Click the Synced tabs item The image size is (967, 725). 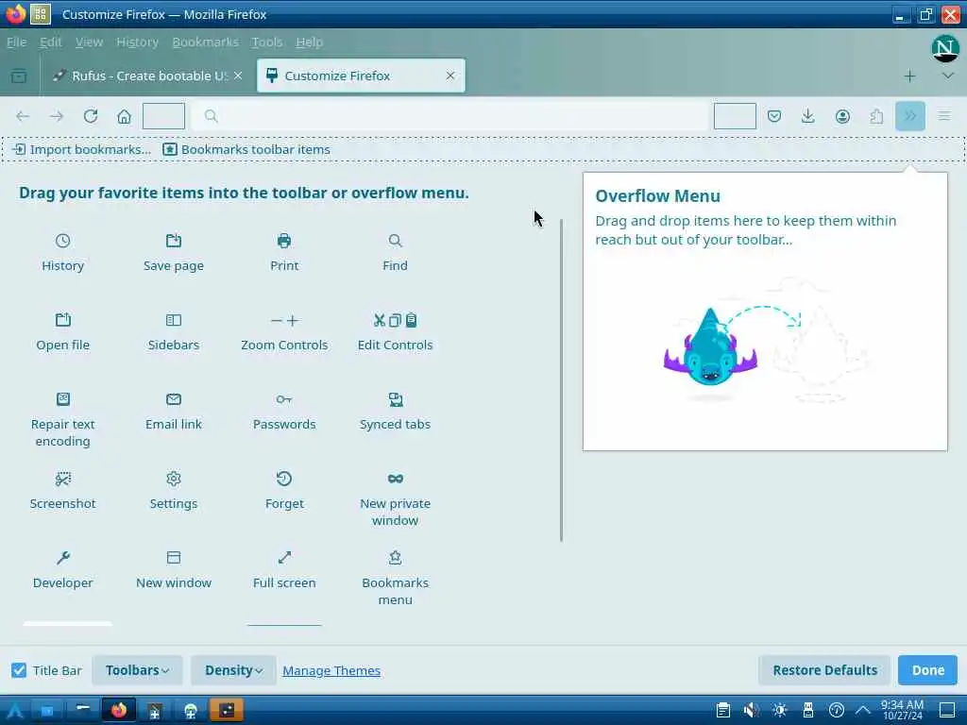(x=395, y=412)
